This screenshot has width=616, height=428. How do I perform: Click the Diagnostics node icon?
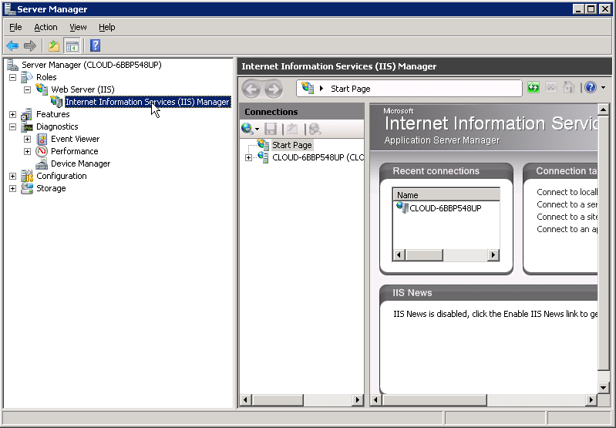(x=27, y=126)
